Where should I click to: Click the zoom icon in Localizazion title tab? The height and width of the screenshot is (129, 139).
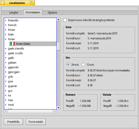point(32,3)
